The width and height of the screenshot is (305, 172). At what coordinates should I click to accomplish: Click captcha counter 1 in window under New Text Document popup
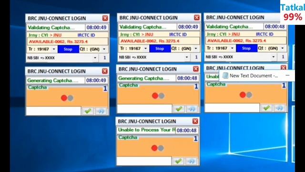[284, 86]
